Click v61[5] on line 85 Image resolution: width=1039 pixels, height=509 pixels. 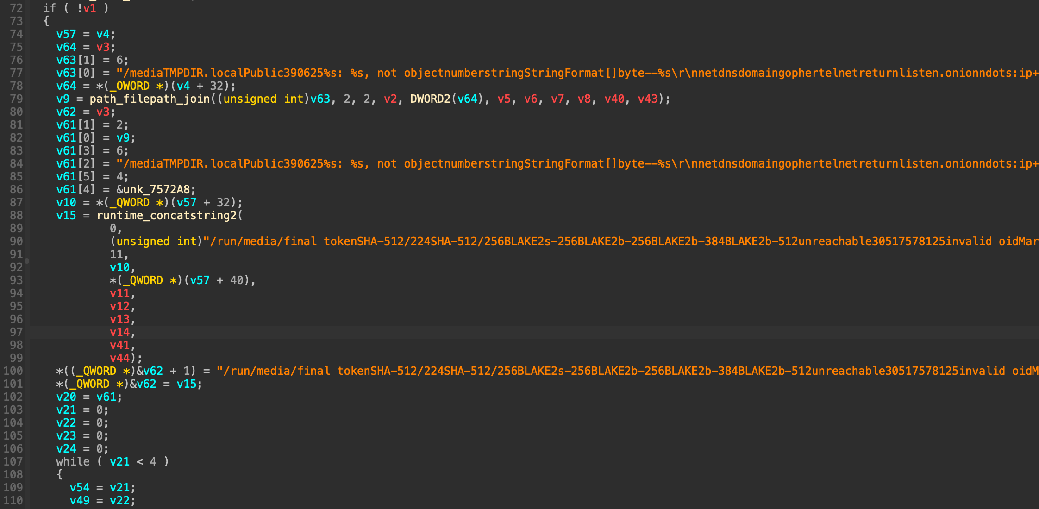[75, 177]
